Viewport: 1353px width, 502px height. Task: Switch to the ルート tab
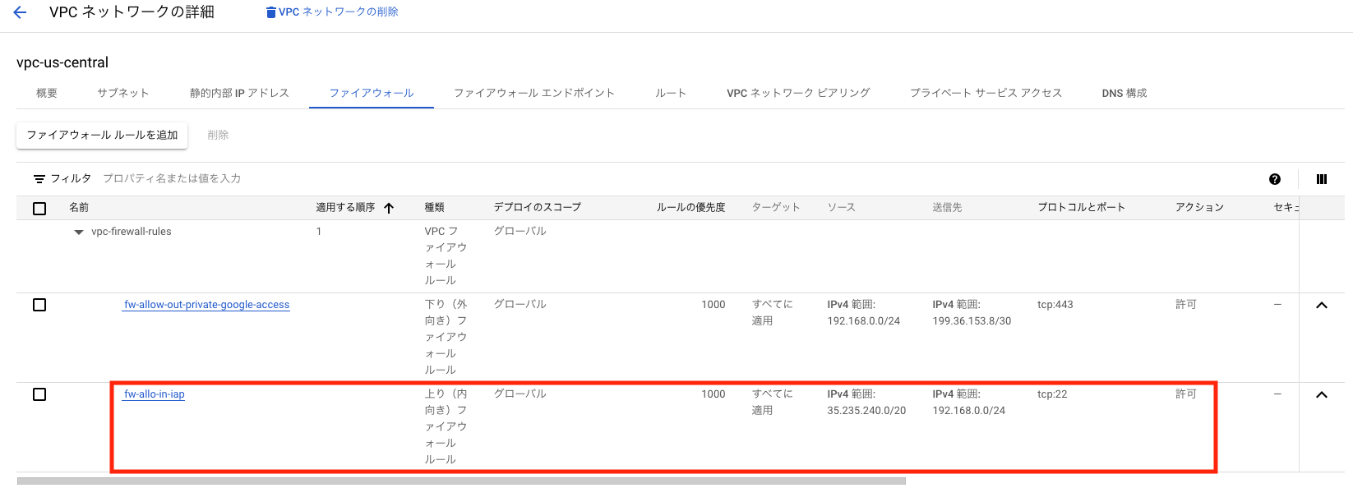(x=671, y=93)
